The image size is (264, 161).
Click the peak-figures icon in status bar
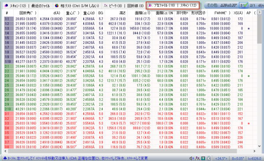197,158
